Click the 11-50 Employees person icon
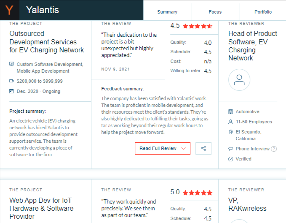The height and width of the screenshot is (223, 286). coord(230,122)
